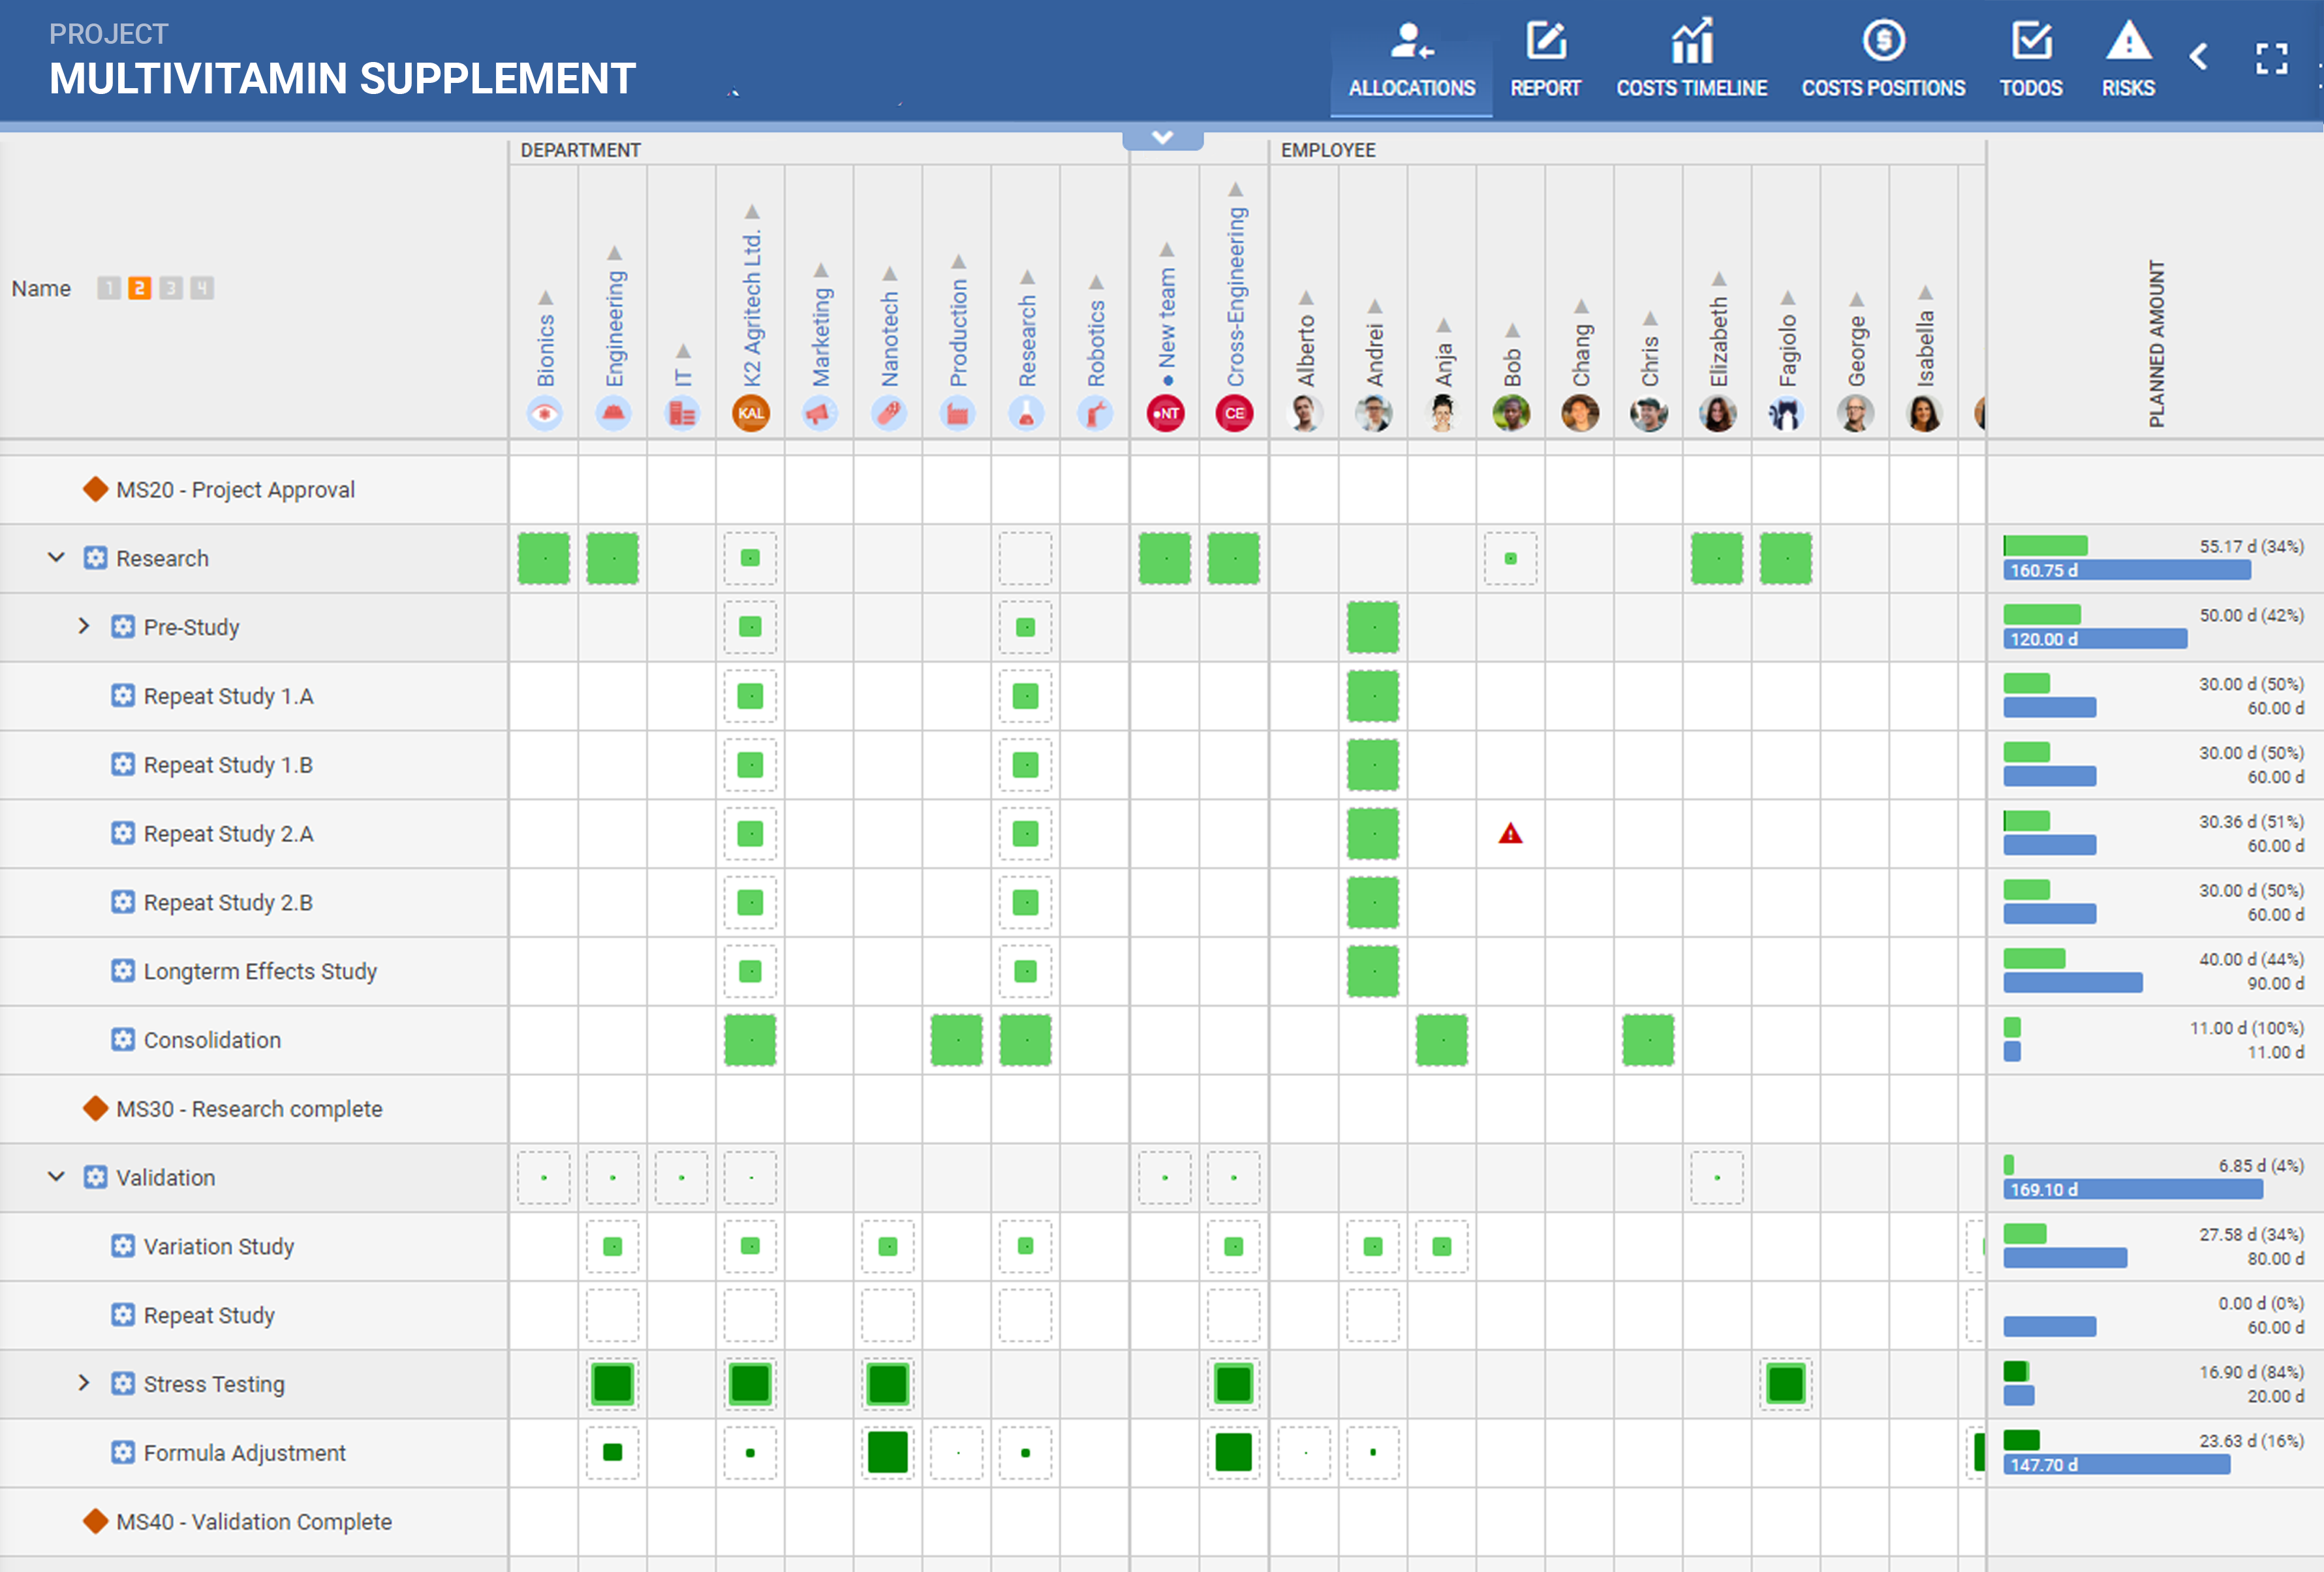2324x1572 pixels.
Task: Open the Allocations tab
Action: pos(1411,60)
